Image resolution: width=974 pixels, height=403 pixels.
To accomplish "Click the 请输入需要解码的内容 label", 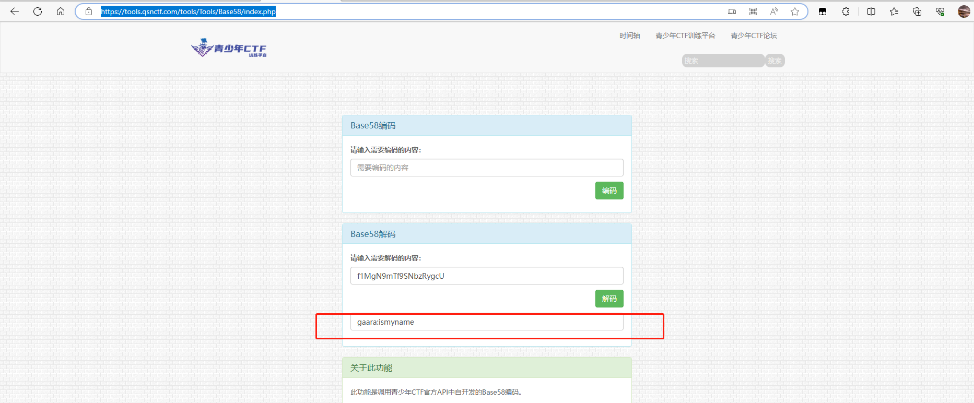I will tap(385, 258).
